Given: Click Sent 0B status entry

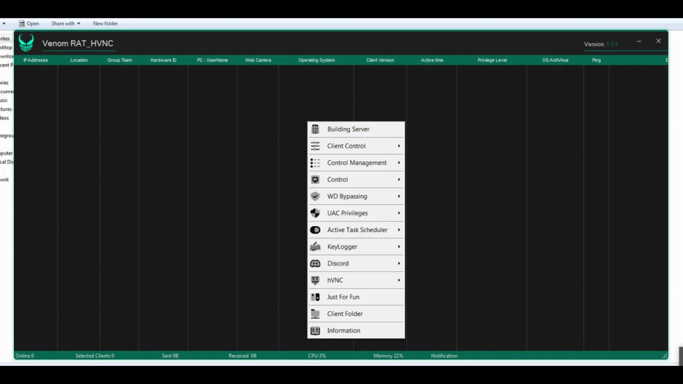Looking at the screenshot, I should [x=170, y=356].
